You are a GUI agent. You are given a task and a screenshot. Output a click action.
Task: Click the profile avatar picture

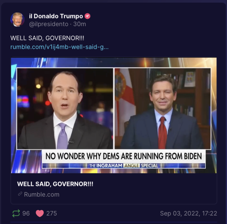coord(17,19)
